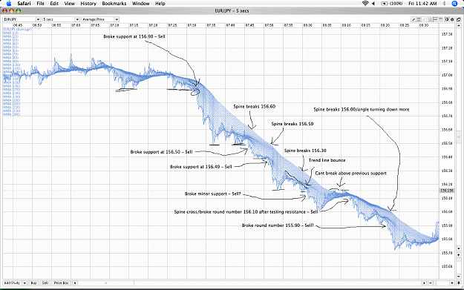Click the greyed-out eraser tool icon
The height and width of the screenshot is (290, 464).
pos(424,19)
